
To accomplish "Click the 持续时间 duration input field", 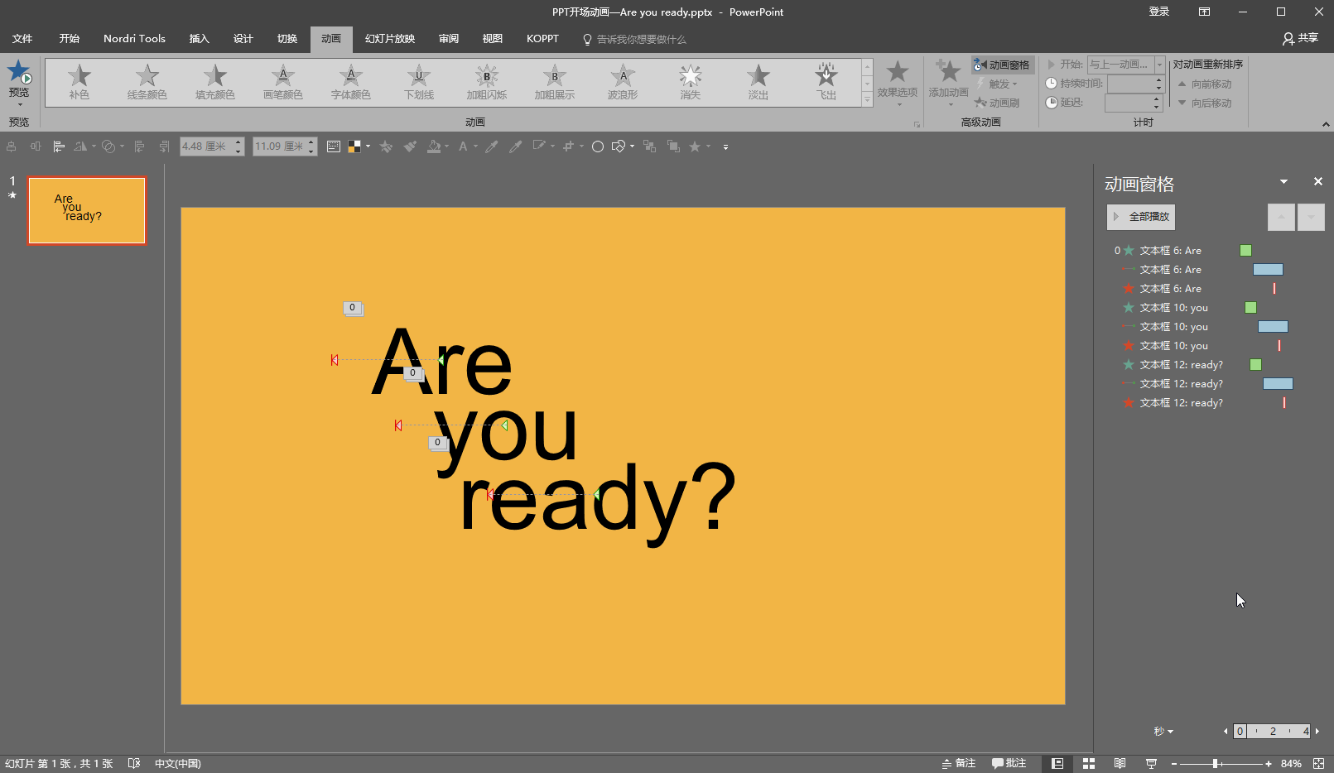I will tap(1135, 84).
